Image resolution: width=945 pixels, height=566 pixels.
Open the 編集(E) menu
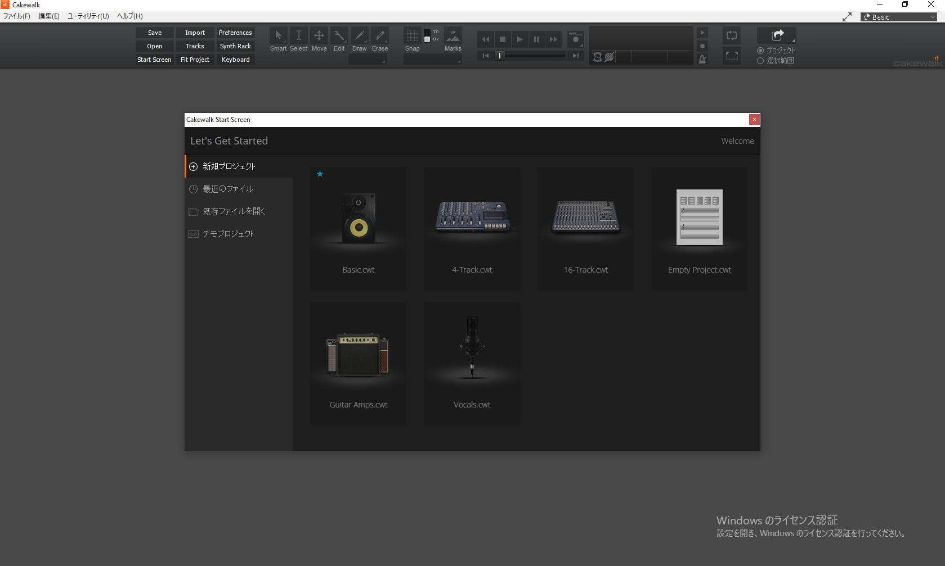(49, 16)
